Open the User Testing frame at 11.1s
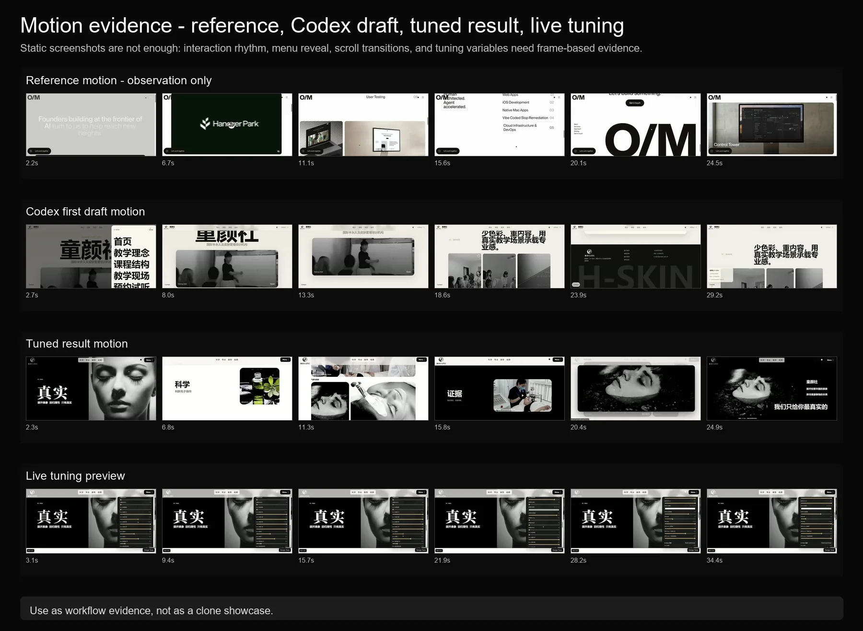The image size is (863, 631). (363, 124)
